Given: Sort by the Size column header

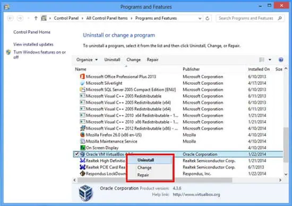Looking at the screenshot, I should (279, 69).
